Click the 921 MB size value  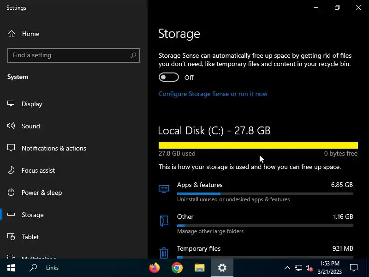pos(343,248)
